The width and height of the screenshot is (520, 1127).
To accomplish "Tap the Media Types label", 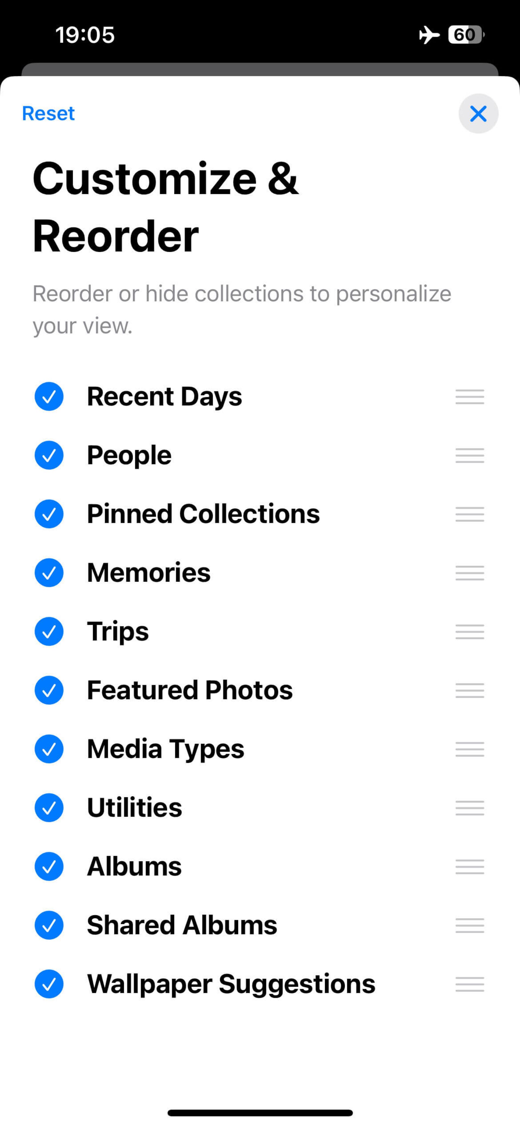I will click(x=165, y=749).
